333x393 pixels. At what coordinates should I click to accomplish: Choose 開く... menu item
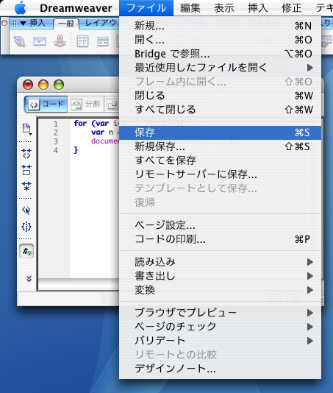tap(220, 40)
